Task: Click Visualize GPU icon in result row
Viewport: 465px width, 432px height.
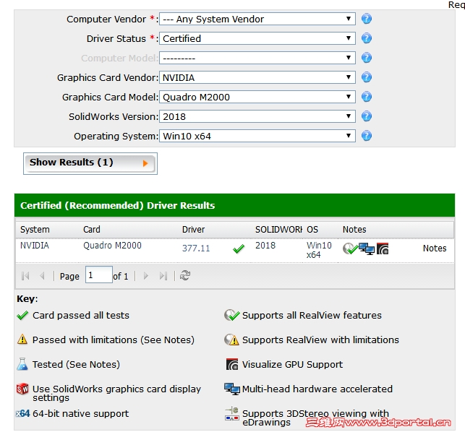Action: pos(383,249)
